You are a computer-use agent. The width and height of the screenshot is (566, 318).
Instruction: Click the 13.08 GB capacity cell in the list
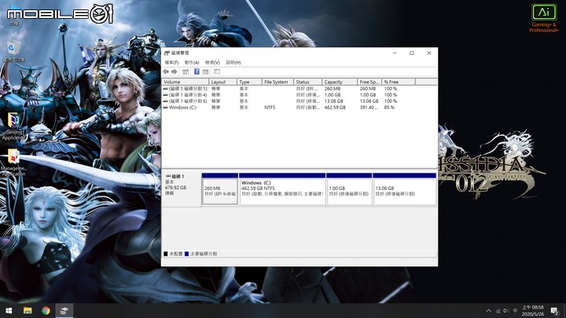334,101
